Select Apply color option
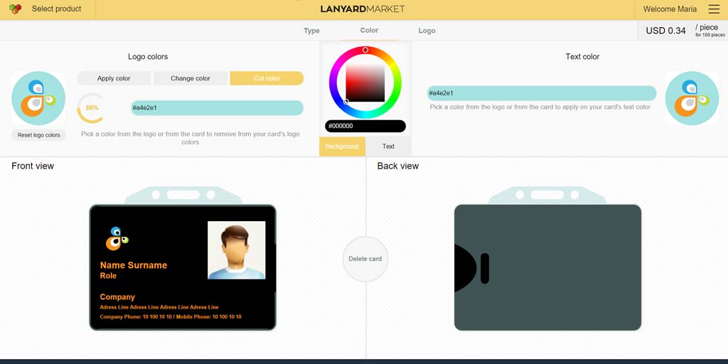This screenshot has width=728, height=364. click(114, 78)
